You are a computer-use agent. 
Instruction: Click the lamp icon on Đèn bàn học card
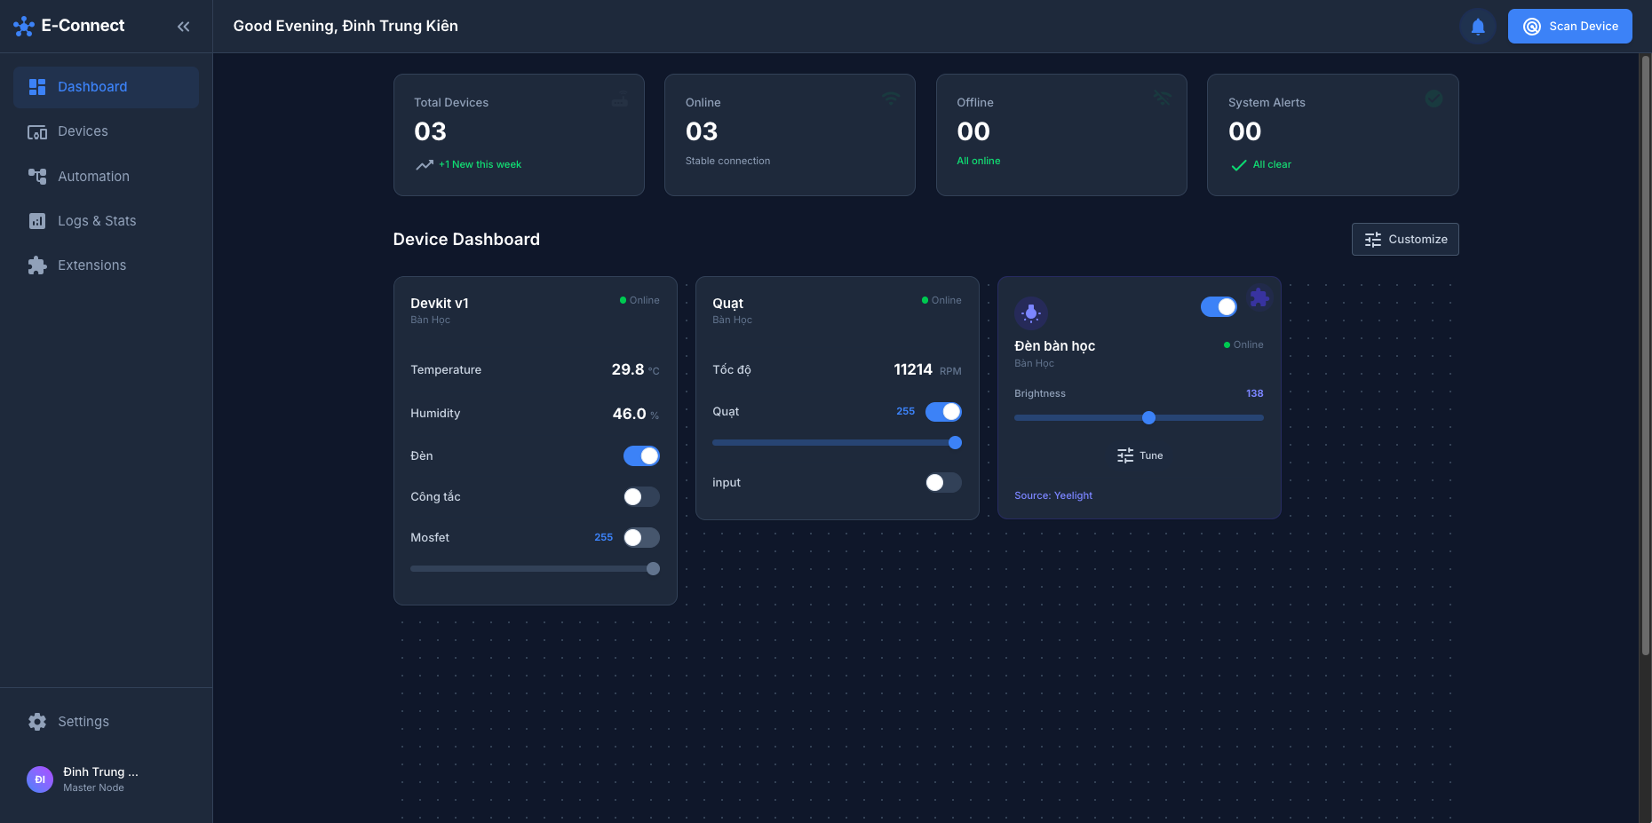point(1031,313)
